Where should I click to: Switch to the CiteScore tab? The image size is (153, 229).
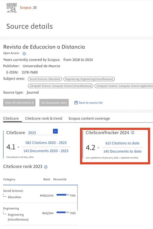point(11,119)
